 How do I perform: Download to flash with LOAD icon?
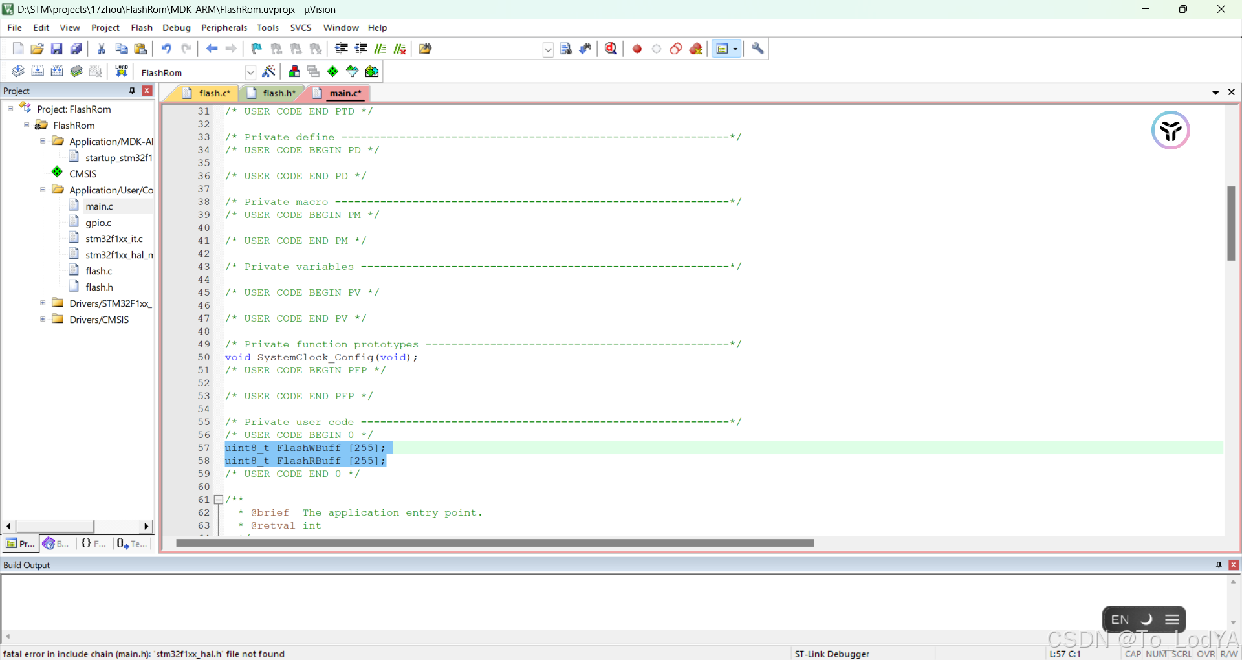coord(121,71)
